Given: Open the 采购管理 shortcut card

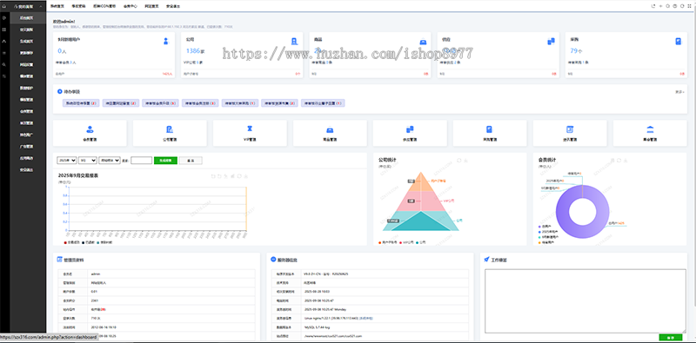Looking at the screenshot, I should click(x=490, y=133).
